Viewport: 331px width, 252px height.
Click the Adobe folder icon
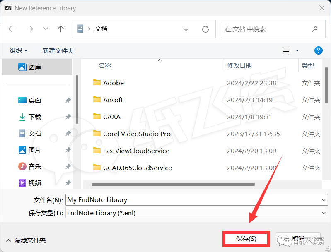click(x=97, y=82)
